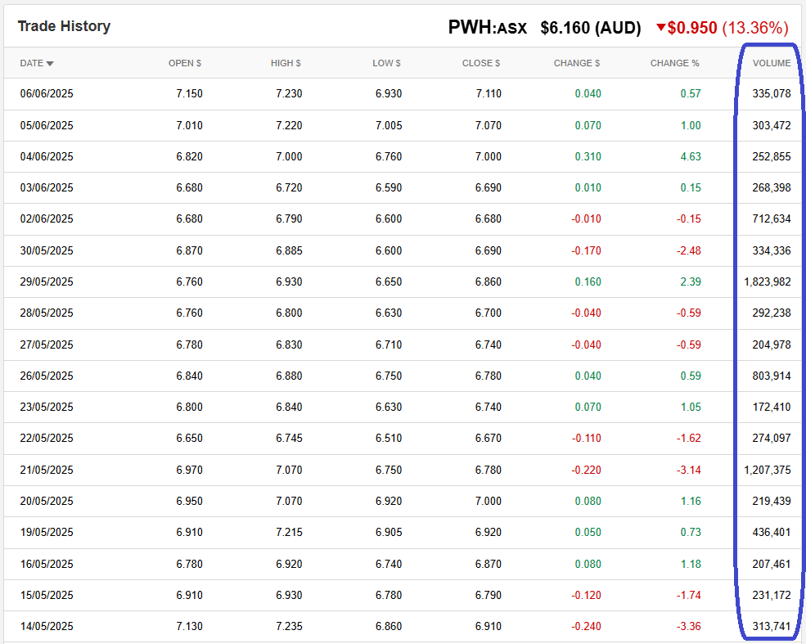Sort by the DATE column header
This screenshot has height=644, width=806.
(x=31, y=63)
